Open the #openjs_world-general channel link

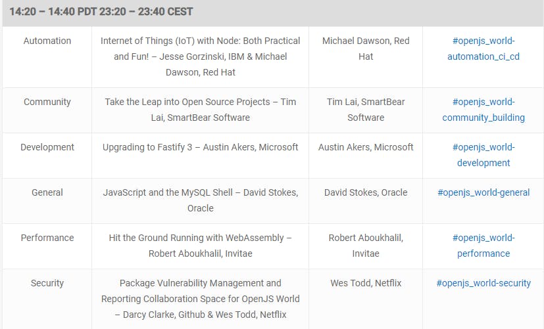click(x=483, y=192)
